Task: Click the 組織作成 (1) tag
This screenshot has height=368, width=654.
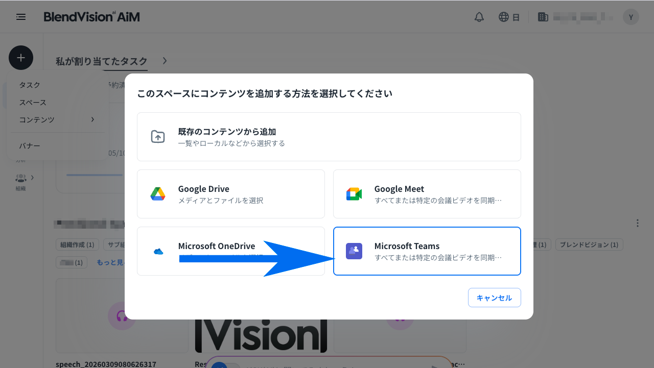Action: [x=77, y=245]
